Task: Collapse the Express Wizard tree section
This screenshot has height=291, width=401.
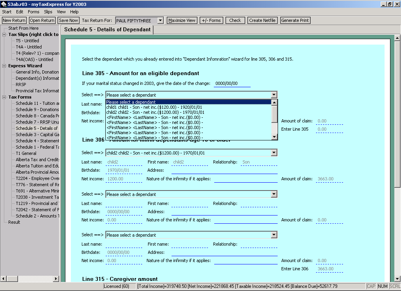Action: (4, 66)
